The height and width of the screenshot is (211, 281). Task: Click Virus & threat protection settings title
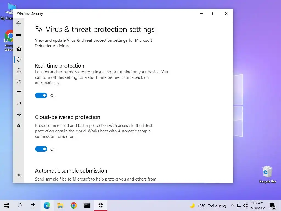(x=100, y=29)
